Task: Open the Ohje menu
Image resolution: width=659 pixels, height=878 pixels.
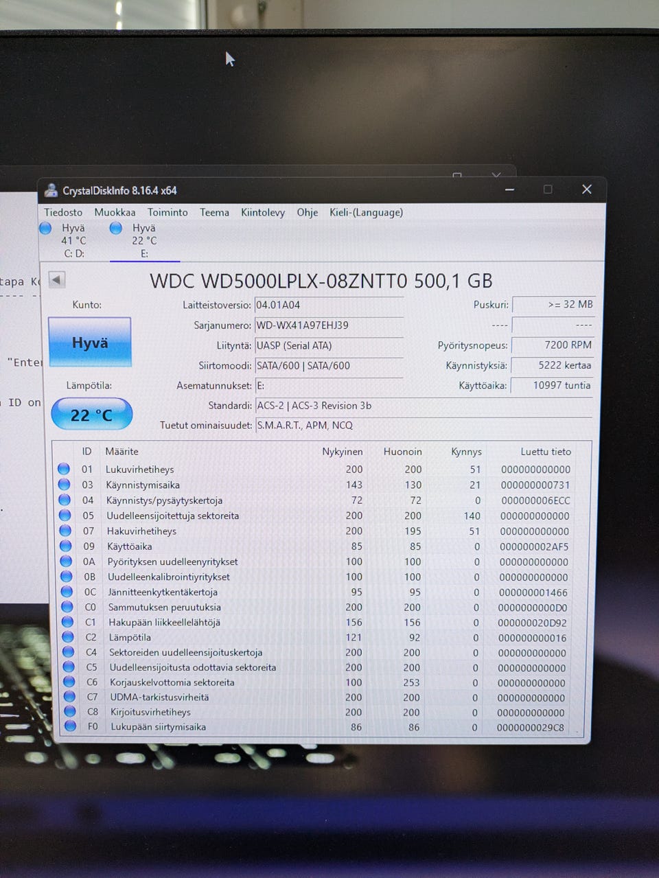Action: [308, 213]
